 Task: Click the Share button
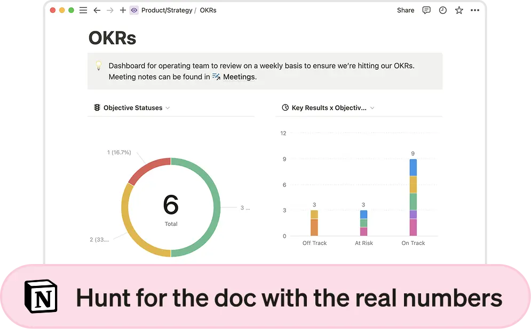(x=406, y=10)
